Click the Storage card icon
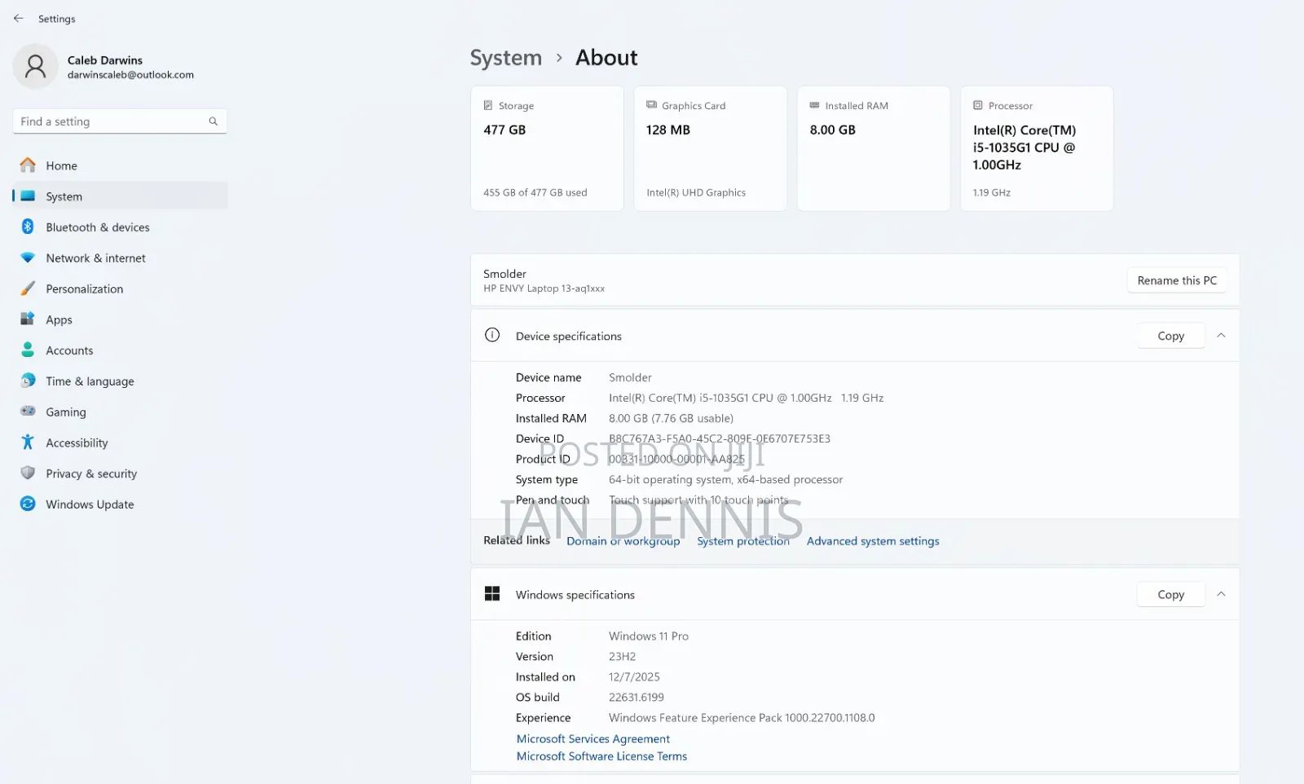Image resolution: width=1304 pixels, height=784 pixels. [x=488, y=105]
